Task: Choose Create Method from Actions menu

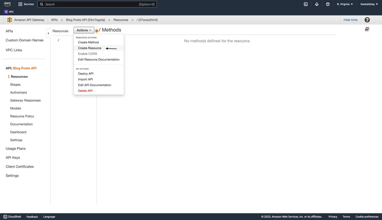Action: pyautogui.click(x=88, y=42)
